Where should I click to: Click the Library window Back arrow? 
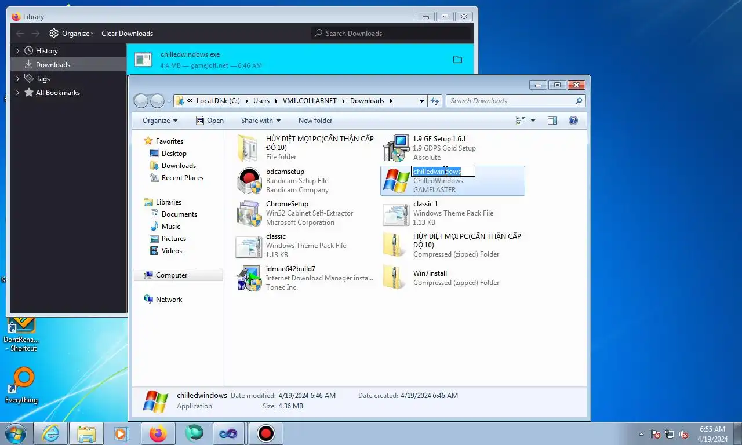click(x=20, y=34)
